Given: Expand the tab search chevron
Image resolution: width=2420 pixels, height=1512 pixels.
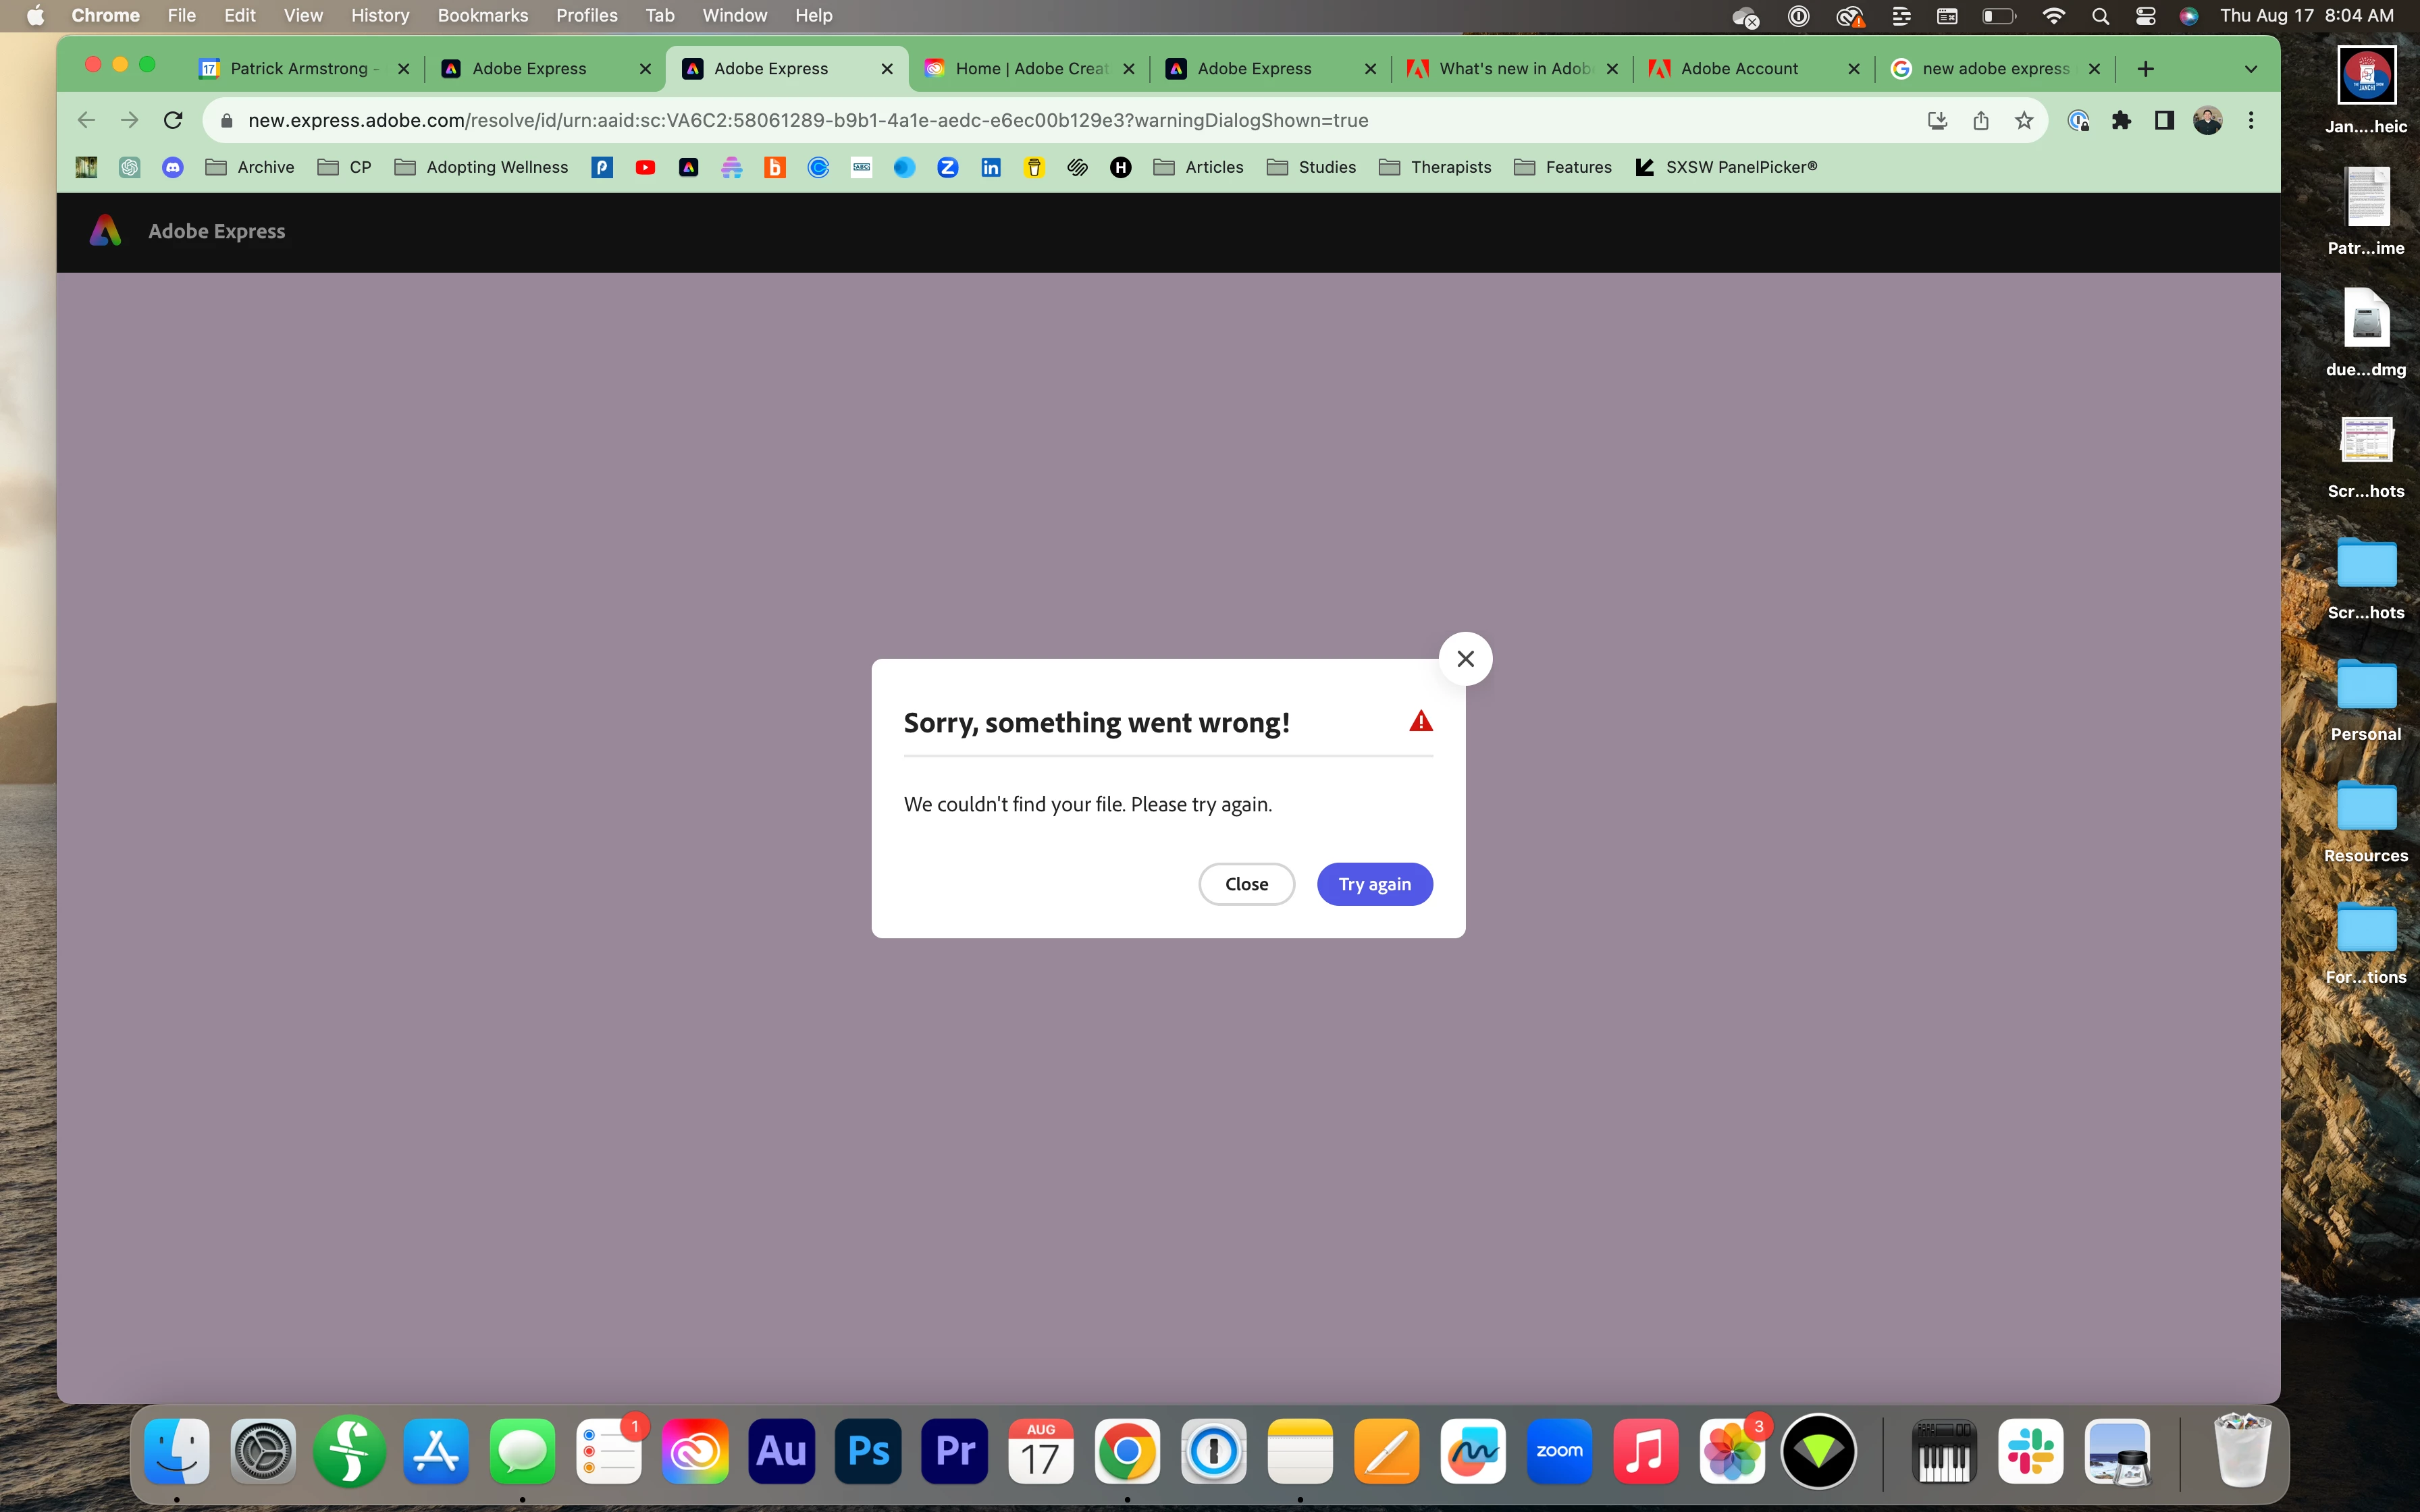Looking at the screenshot, I should click(x=2251, y=69).
